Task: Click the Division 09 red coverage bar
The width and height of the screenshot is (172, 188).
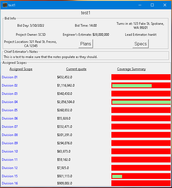Action: pos(141,143)
